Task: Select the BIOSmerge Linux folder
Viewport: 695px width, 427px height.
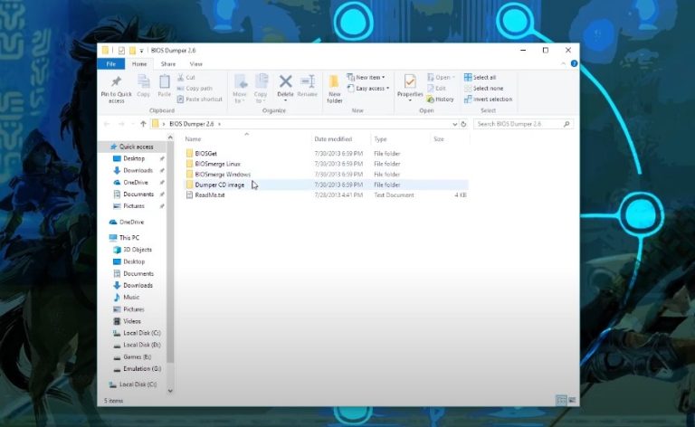Action: (217, 164)
